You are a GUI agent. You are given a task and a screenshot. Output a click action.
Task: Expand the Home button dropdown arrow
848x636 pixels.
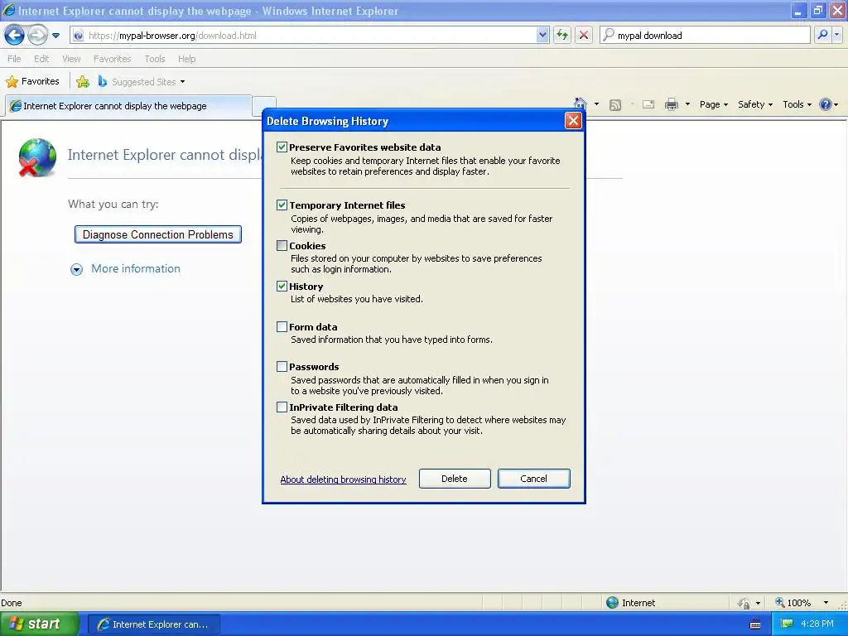pos(596,104)
